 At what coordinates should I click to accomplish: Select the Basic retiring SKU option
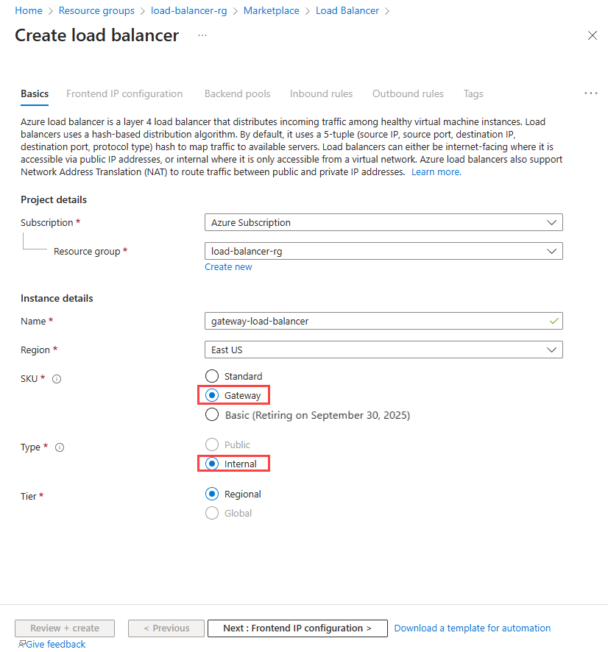212,414
